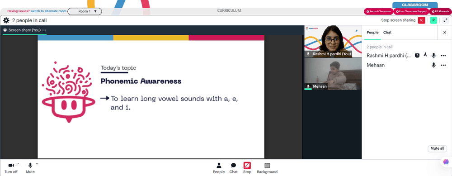Open the CLASSROOM tab
452x176 pixels.
(x=415, y=5)
